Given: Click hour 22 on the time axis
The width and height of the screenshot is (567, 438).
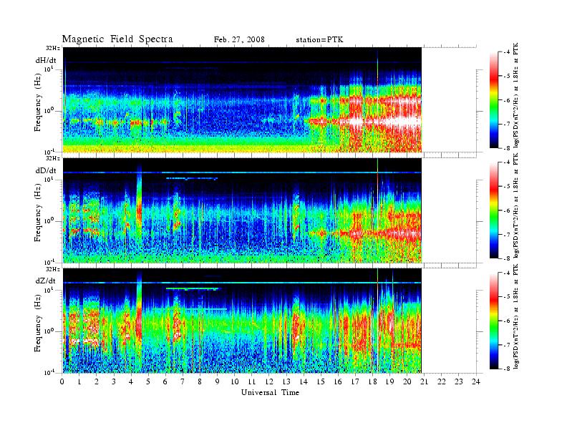Looking at the screenshot, I should point(442,382).
